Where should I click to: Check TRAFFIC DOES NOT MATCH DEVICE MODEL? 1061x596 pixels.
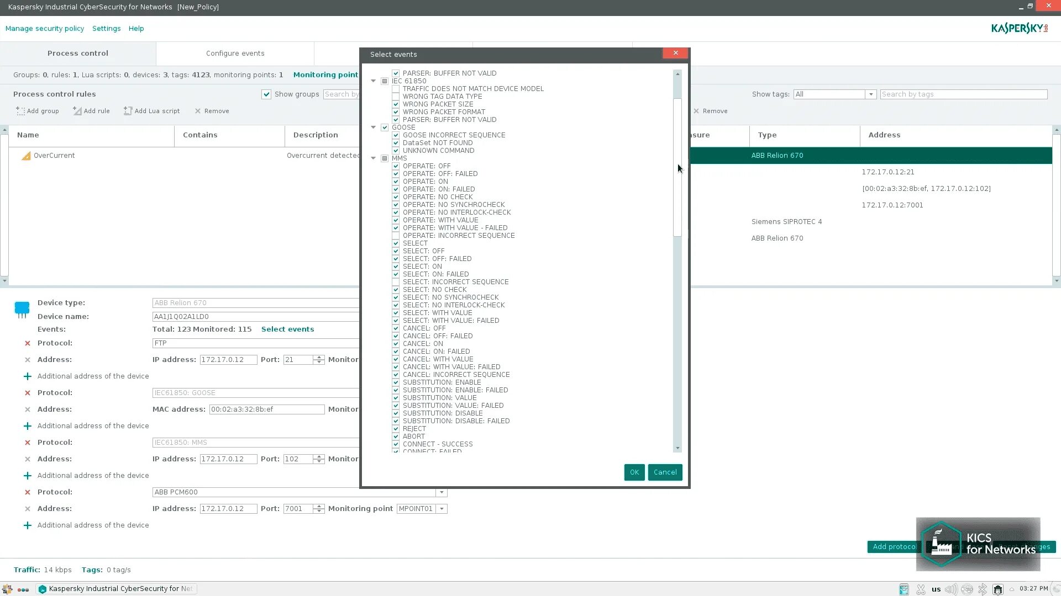point(396,88)
